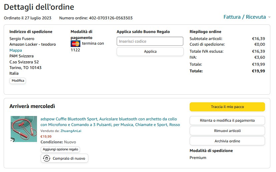
Task: Open the adspow Cuffie Bluetooth Sport product title
Action: pyautogui.click(x=110, y=122)
